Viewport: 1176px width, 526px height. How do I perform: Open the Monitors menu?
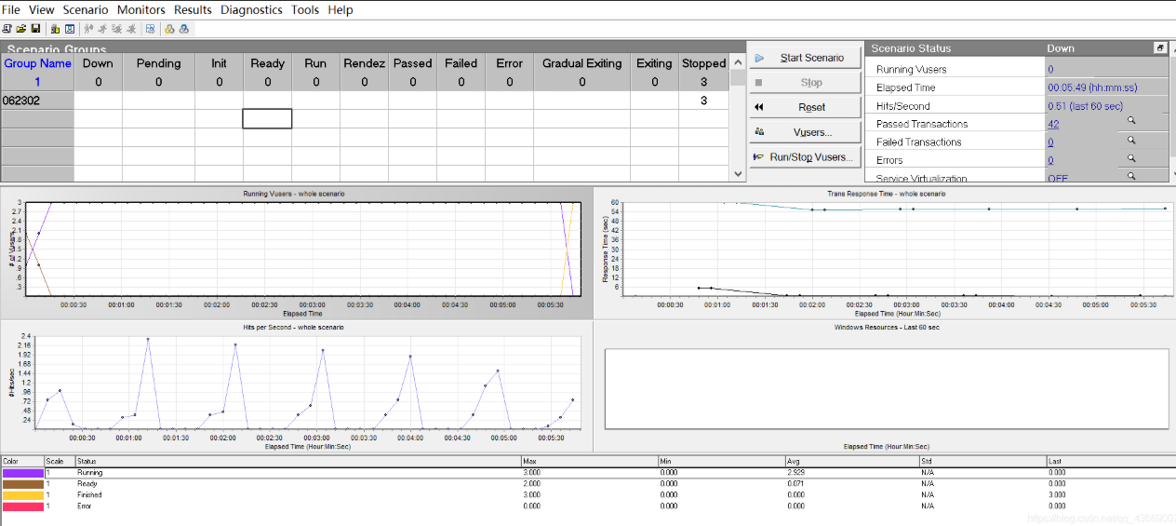pyautogui.click(x=141, y=9)
